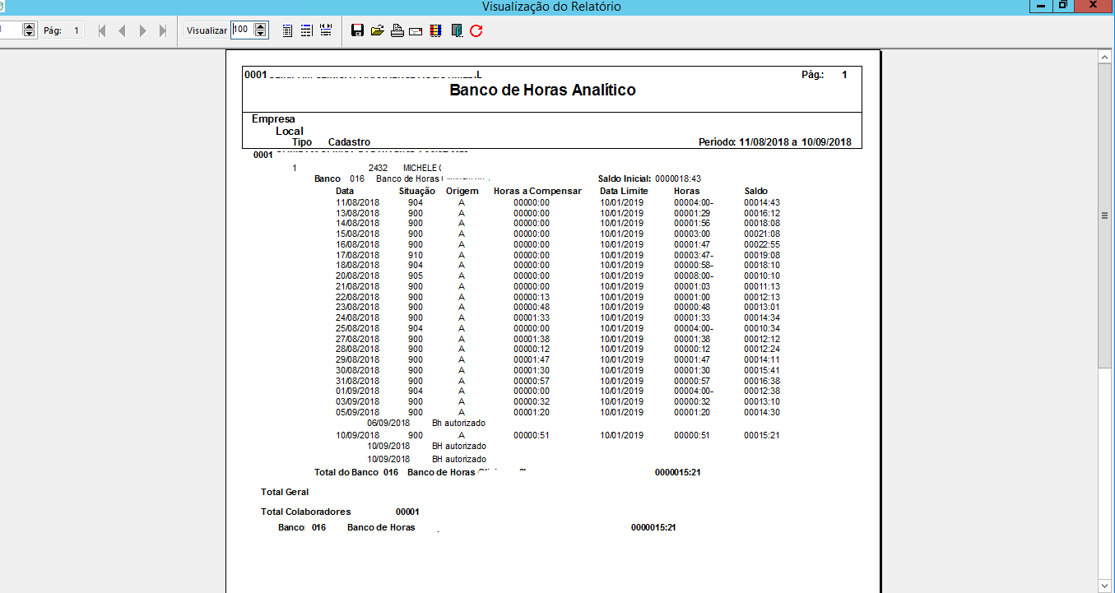Print the report using printer icon
This screenshot has width=1115, height=593.
(397, 30)
